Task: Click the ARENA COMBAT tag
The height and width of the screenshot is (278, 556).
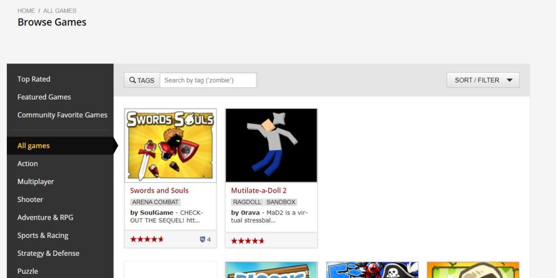Action: 155,202
